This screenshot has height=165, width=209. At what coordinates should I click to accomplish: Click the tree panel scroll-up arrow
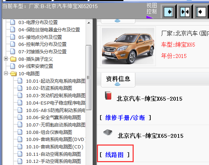(x=89, y=23)
